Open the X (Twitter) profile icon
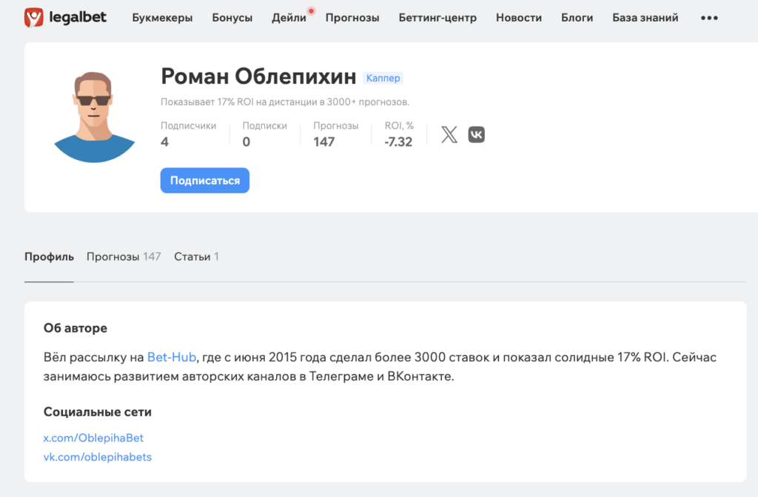This screenshot has width=758, height=497. pyautogui.click(x=449, y=135)
